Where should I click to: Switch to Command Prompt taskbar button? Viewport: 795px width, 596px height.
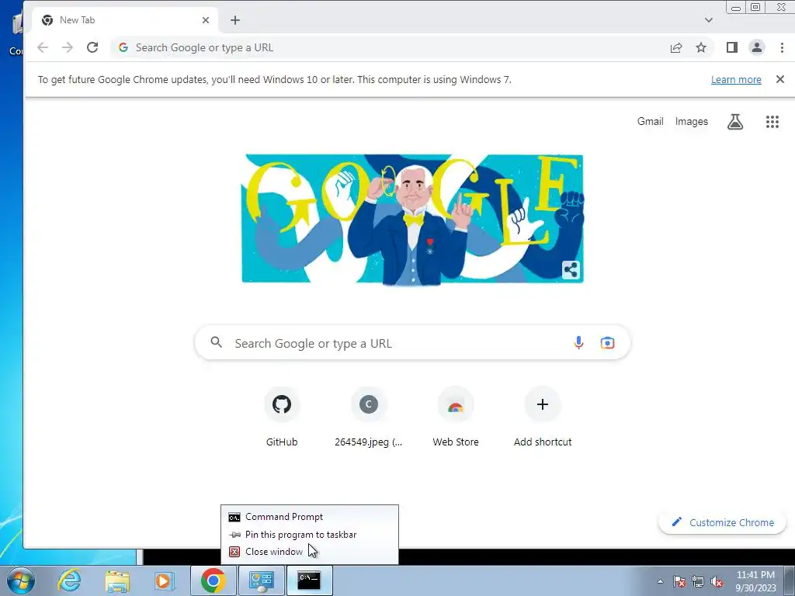coord(309,580)
